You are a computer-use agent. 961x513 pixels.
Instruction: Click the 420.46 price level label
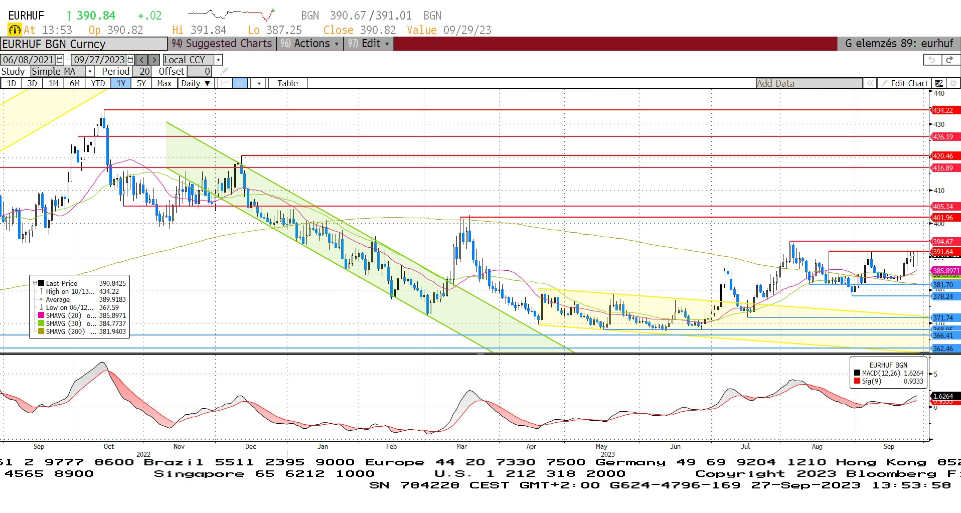pyautogui.click(x=945, y=156)
